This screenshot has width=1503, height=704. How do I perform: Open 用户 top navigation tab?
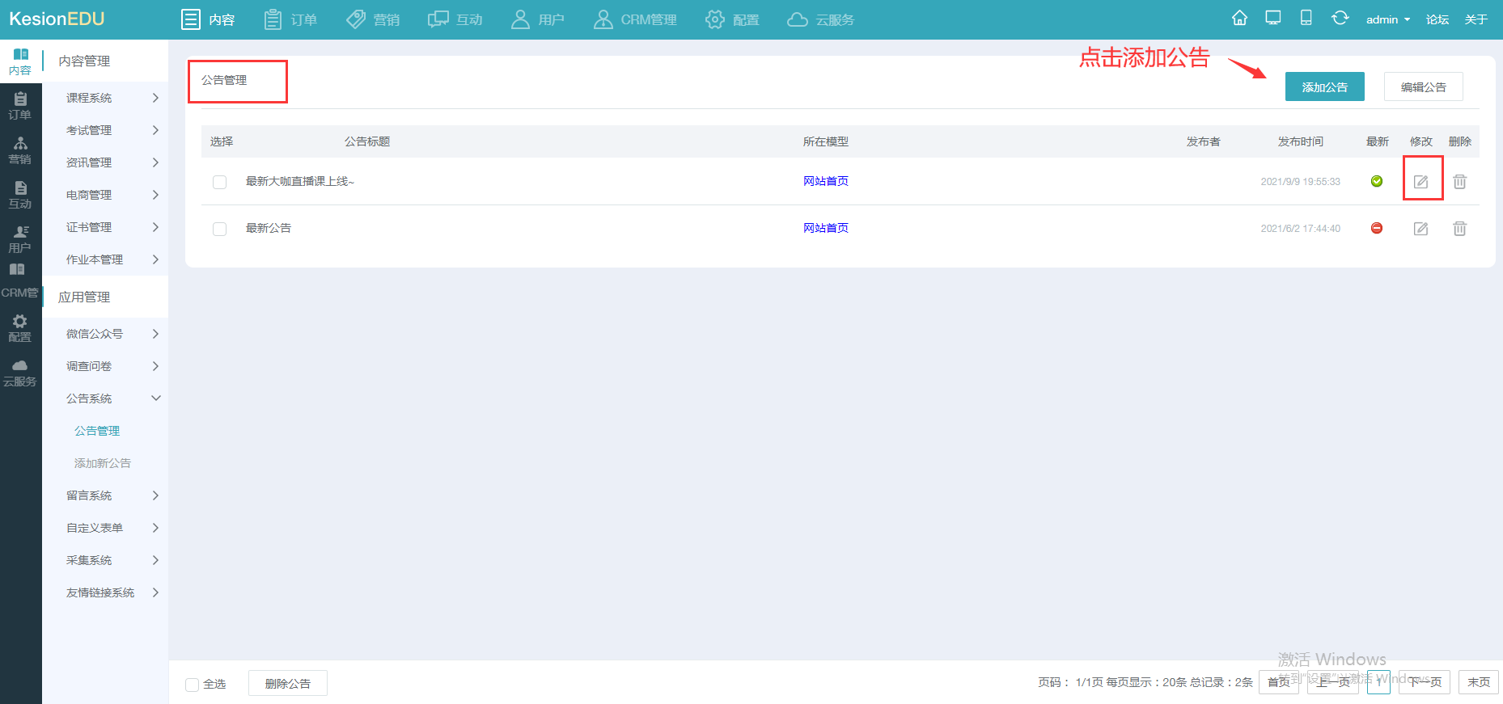[538, 19]
